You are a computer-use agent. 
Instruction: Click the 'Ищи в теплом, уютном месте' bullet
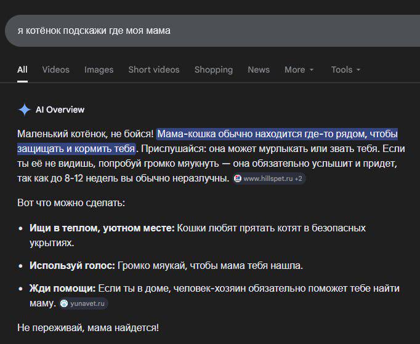pyautogui.click(x=102, y=228)
